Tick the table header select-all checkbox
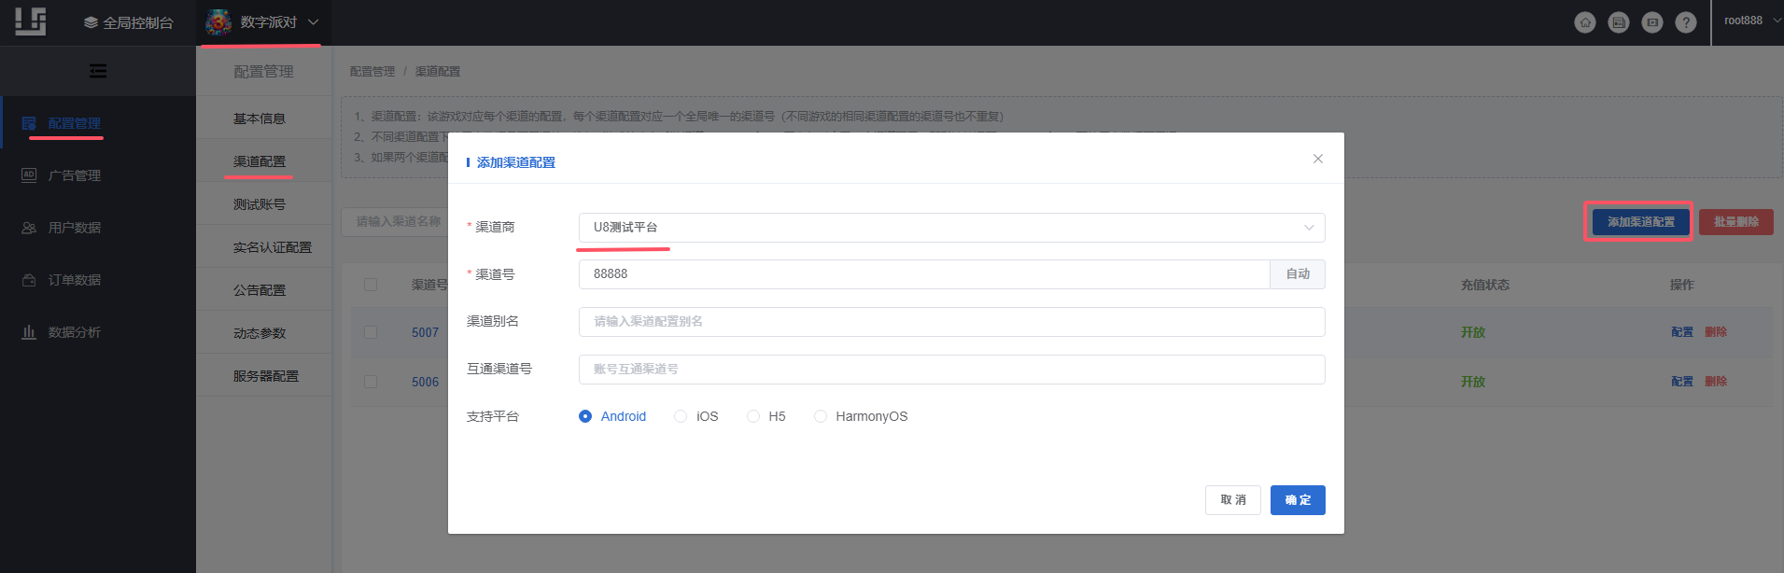The width and height of the screenshot is (1784, 573). coord(371,285)
